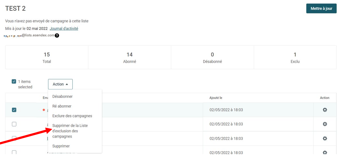Click the Action column header
339x159 pixels.
(x=324, y=98)
